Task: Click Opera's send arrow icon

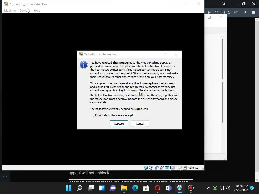Action: [230, 13]
